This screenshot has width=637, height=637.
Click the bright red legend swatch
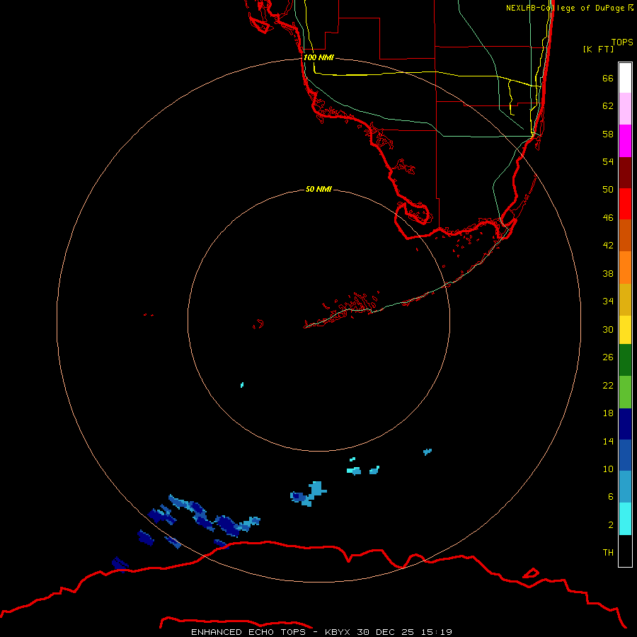coord(625,204)
